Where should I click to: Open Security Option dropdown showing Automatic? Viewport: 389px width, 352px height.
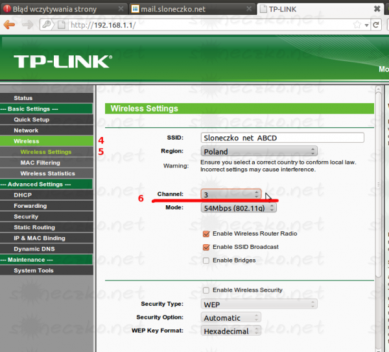[x=231, y=318]
